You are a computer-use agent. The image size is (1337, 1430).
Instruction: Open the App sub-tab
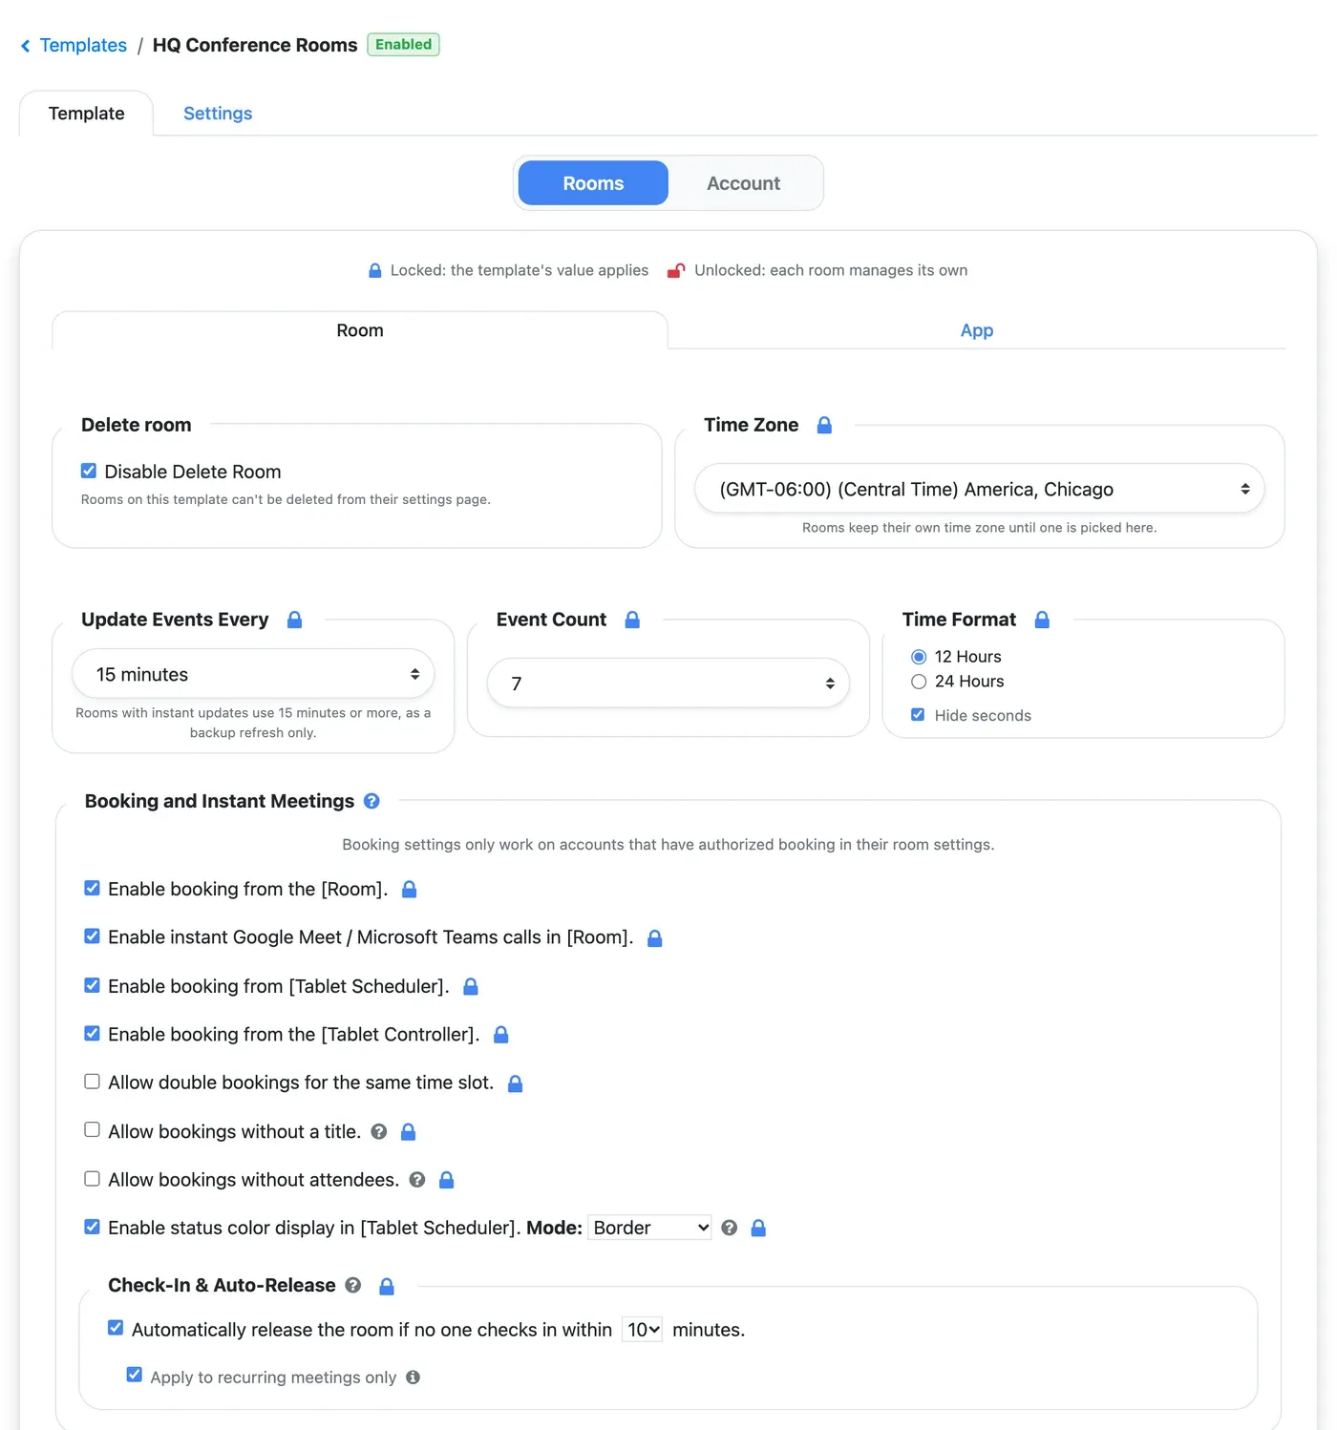coord(976,330)
